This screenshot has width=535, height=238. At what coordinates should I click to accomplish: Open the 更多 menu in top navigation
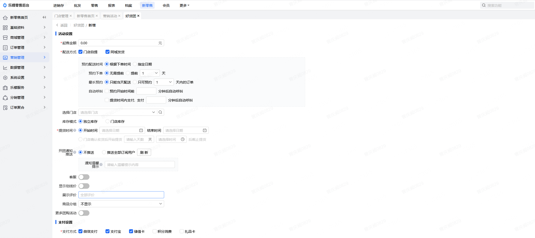(184, 5)
